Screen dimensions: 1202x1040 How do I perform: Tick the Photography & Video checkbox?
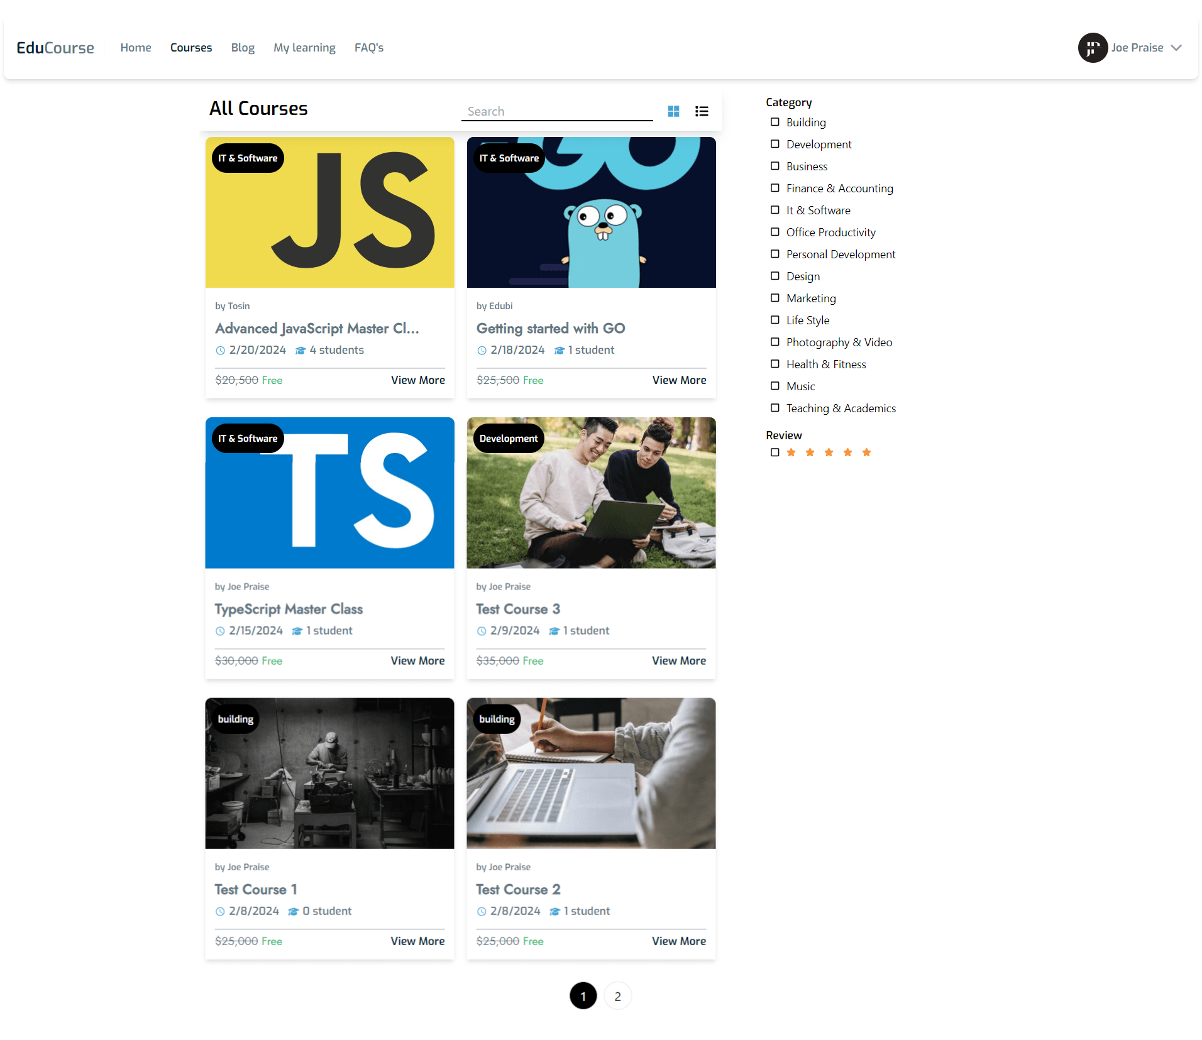pos(775,342)
